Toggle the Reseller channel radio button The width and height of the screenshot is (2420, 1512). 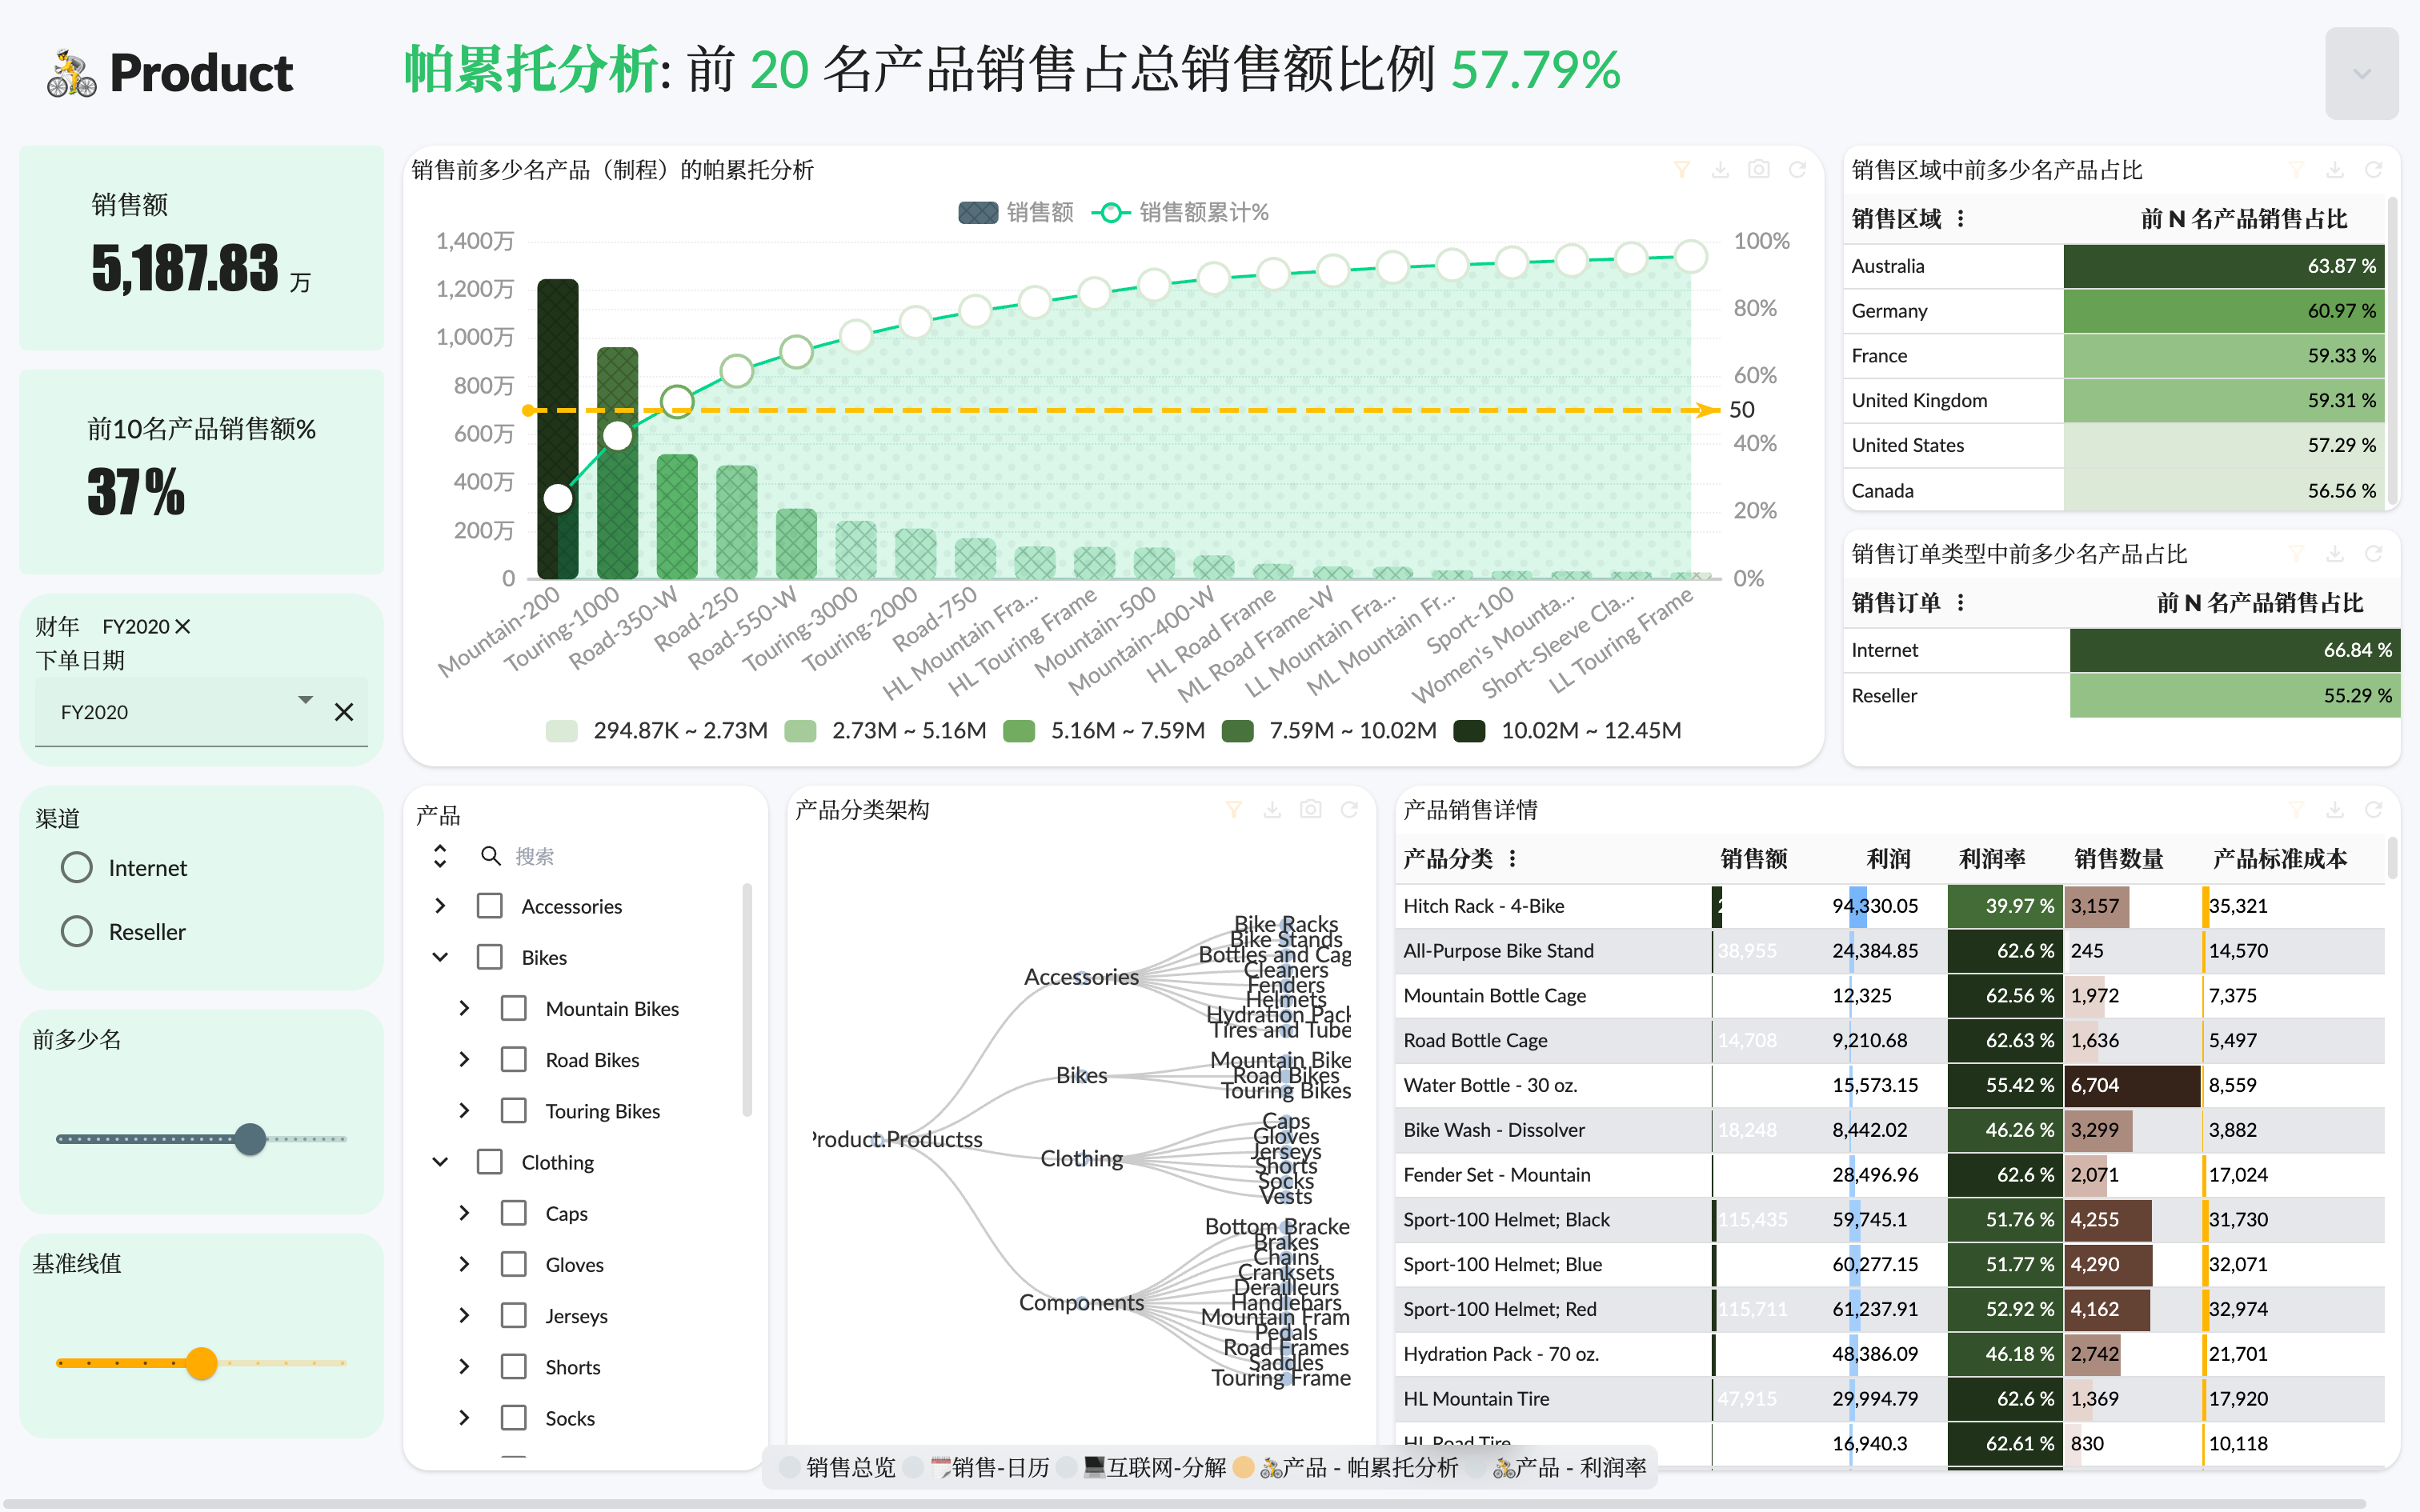75,934
